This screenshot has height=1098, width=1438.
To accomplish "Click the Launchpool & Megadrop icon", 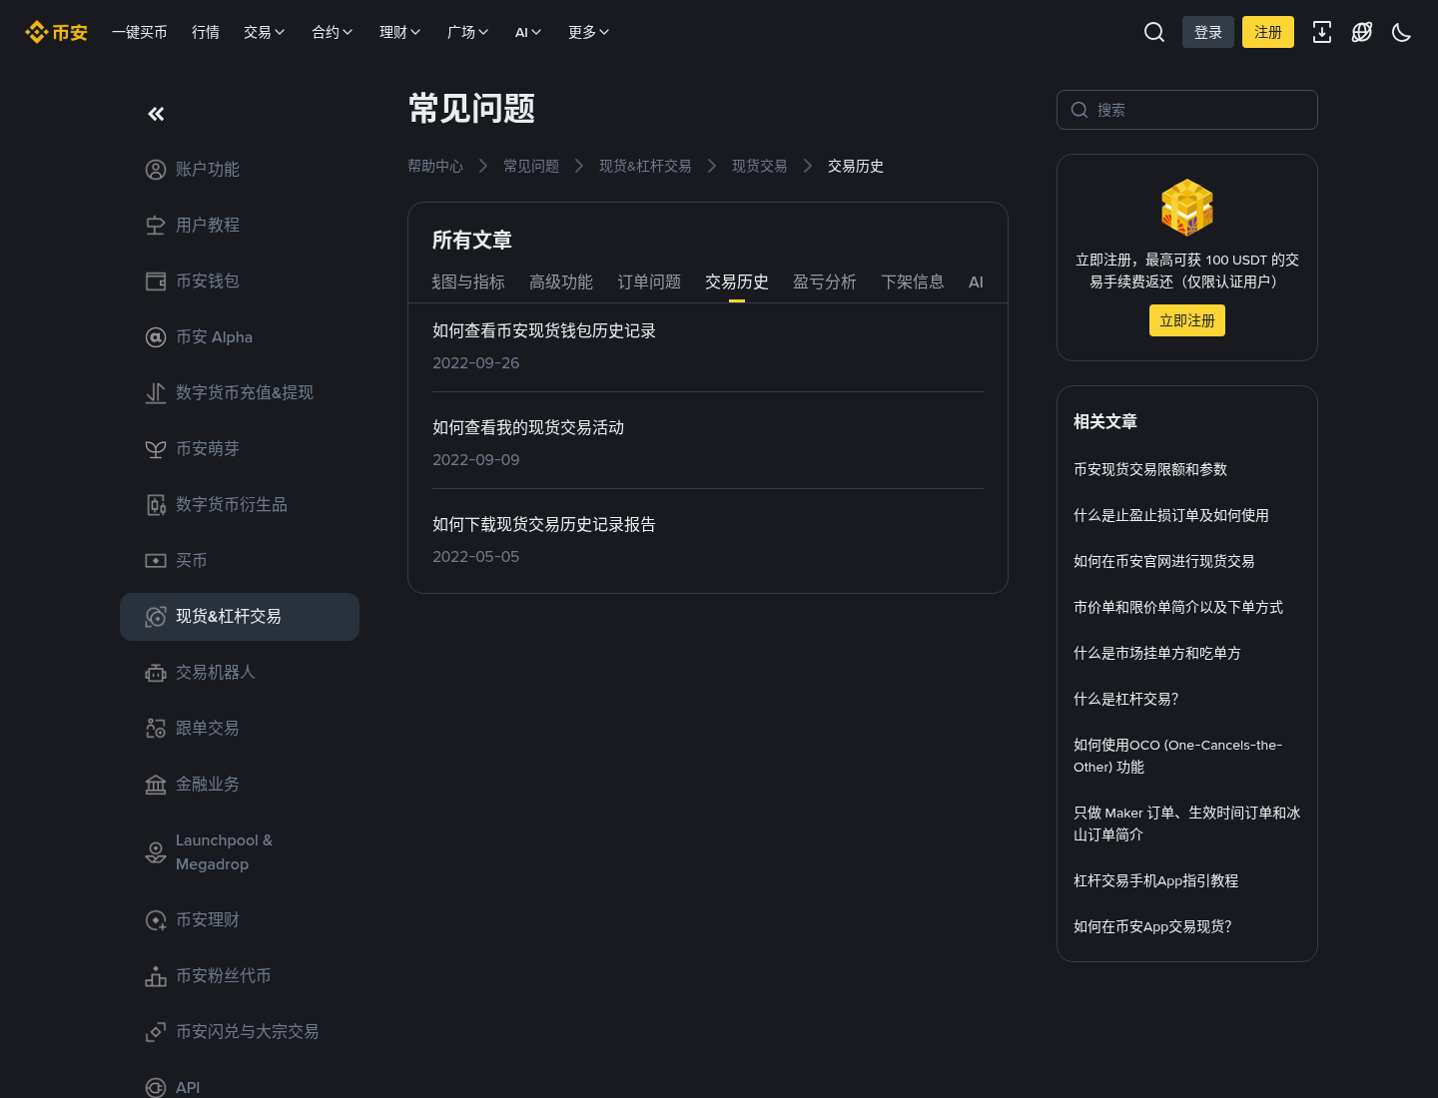I will click(x=156, y=852).
